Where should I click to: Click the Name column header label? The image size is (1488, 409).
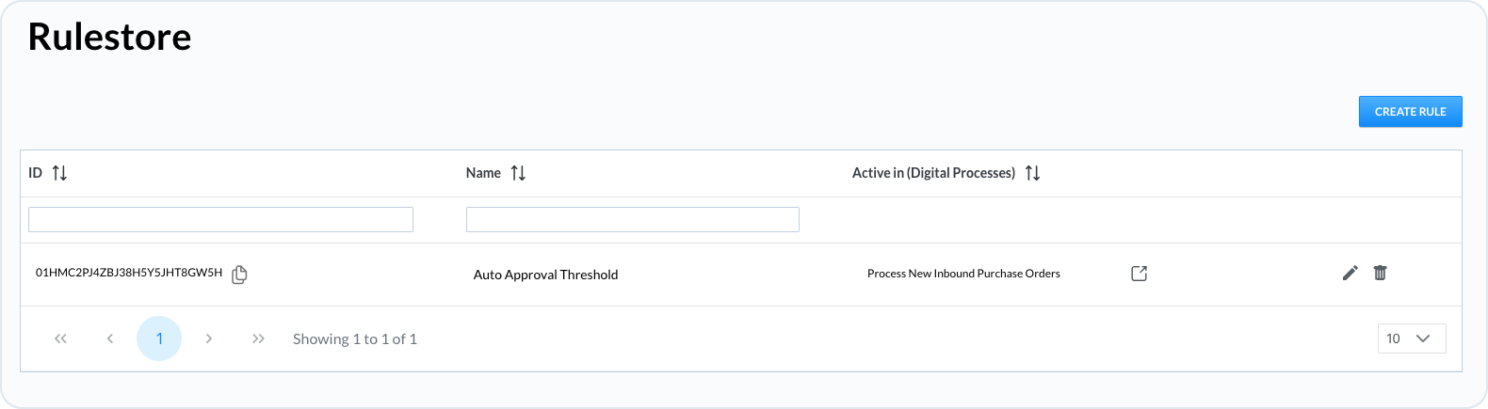483,173
